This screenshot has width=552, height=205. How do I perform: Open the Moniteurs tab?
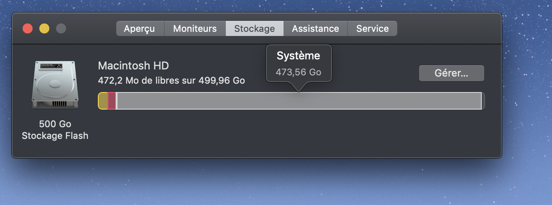195,28
